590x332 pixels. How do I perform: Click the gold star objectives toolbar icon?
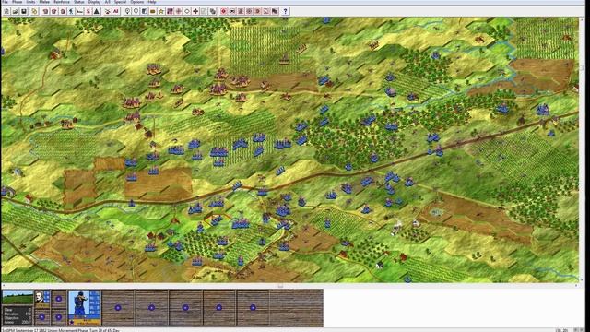[161, 11]
